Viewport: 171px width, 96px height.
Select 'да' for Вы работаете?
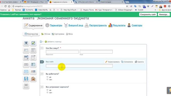coord(47,77)
